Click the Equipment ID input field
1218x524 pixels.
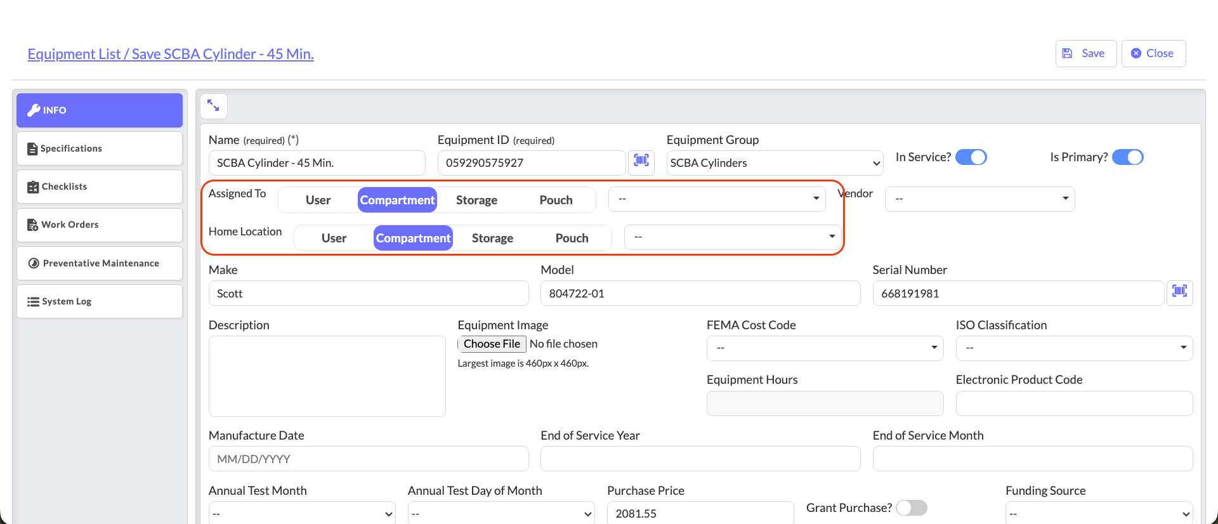[x=532, y=163]
